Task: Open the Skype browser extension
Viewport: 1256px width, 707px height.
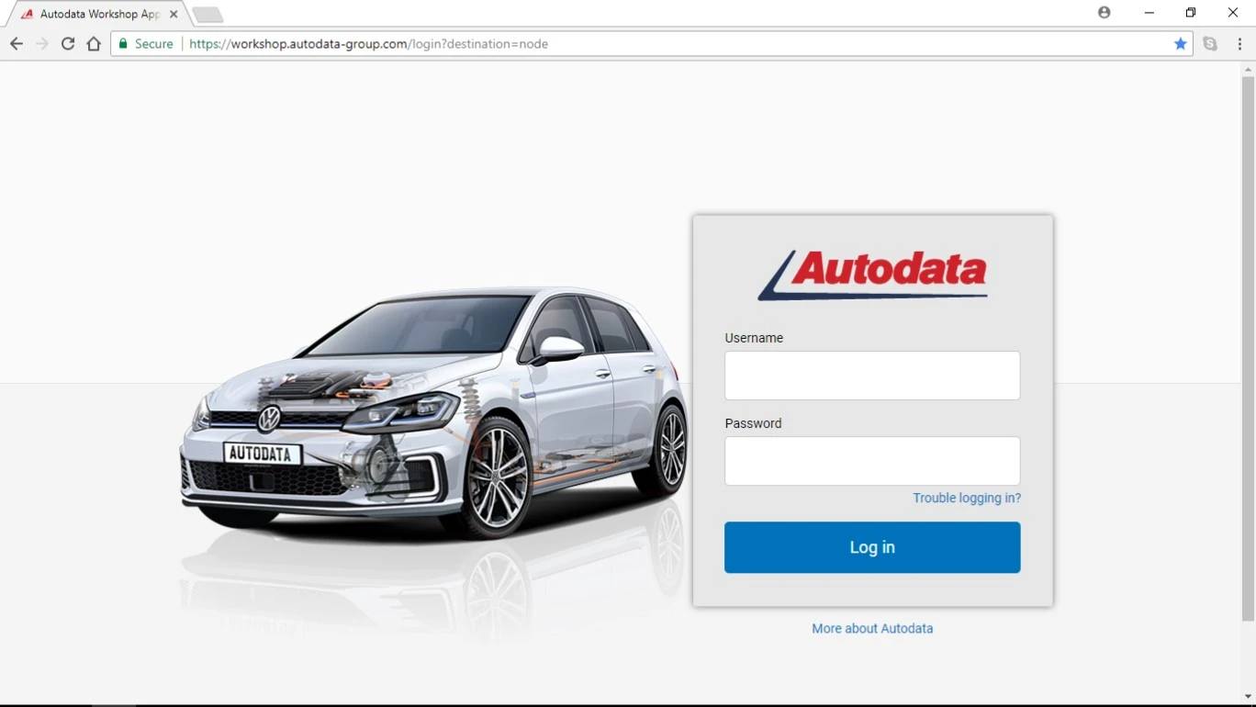Action: [1210, 43]
